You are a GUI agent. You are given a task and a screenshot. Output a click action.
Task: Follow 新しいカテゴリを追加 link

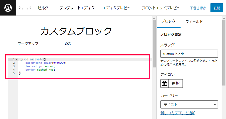point(178,113)
